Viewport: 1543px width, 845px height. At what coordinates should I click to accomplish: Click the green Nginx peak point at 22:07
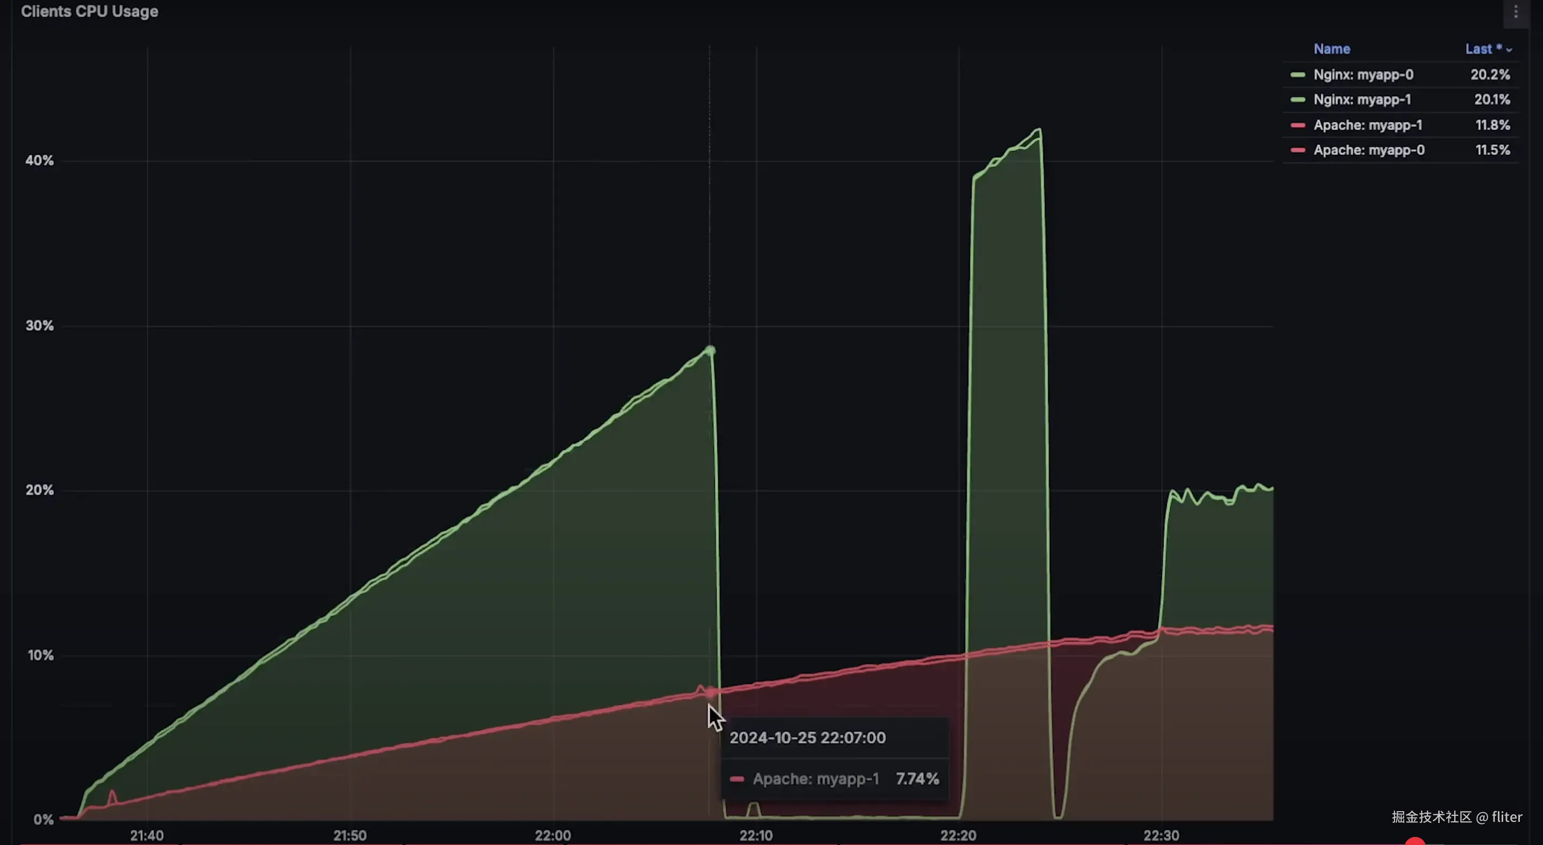tap(710, 350)
